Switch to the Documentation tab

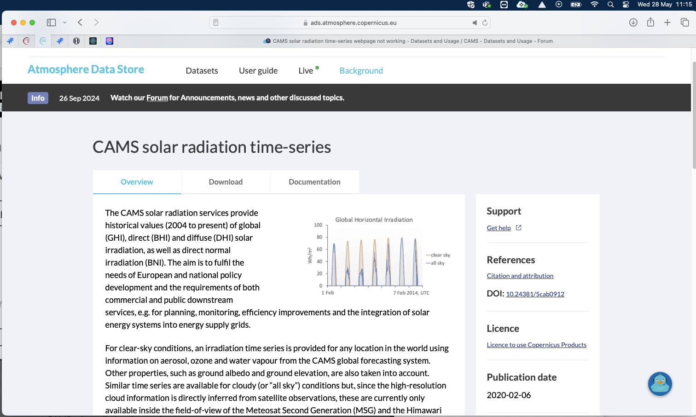click(x=314, y=182)
